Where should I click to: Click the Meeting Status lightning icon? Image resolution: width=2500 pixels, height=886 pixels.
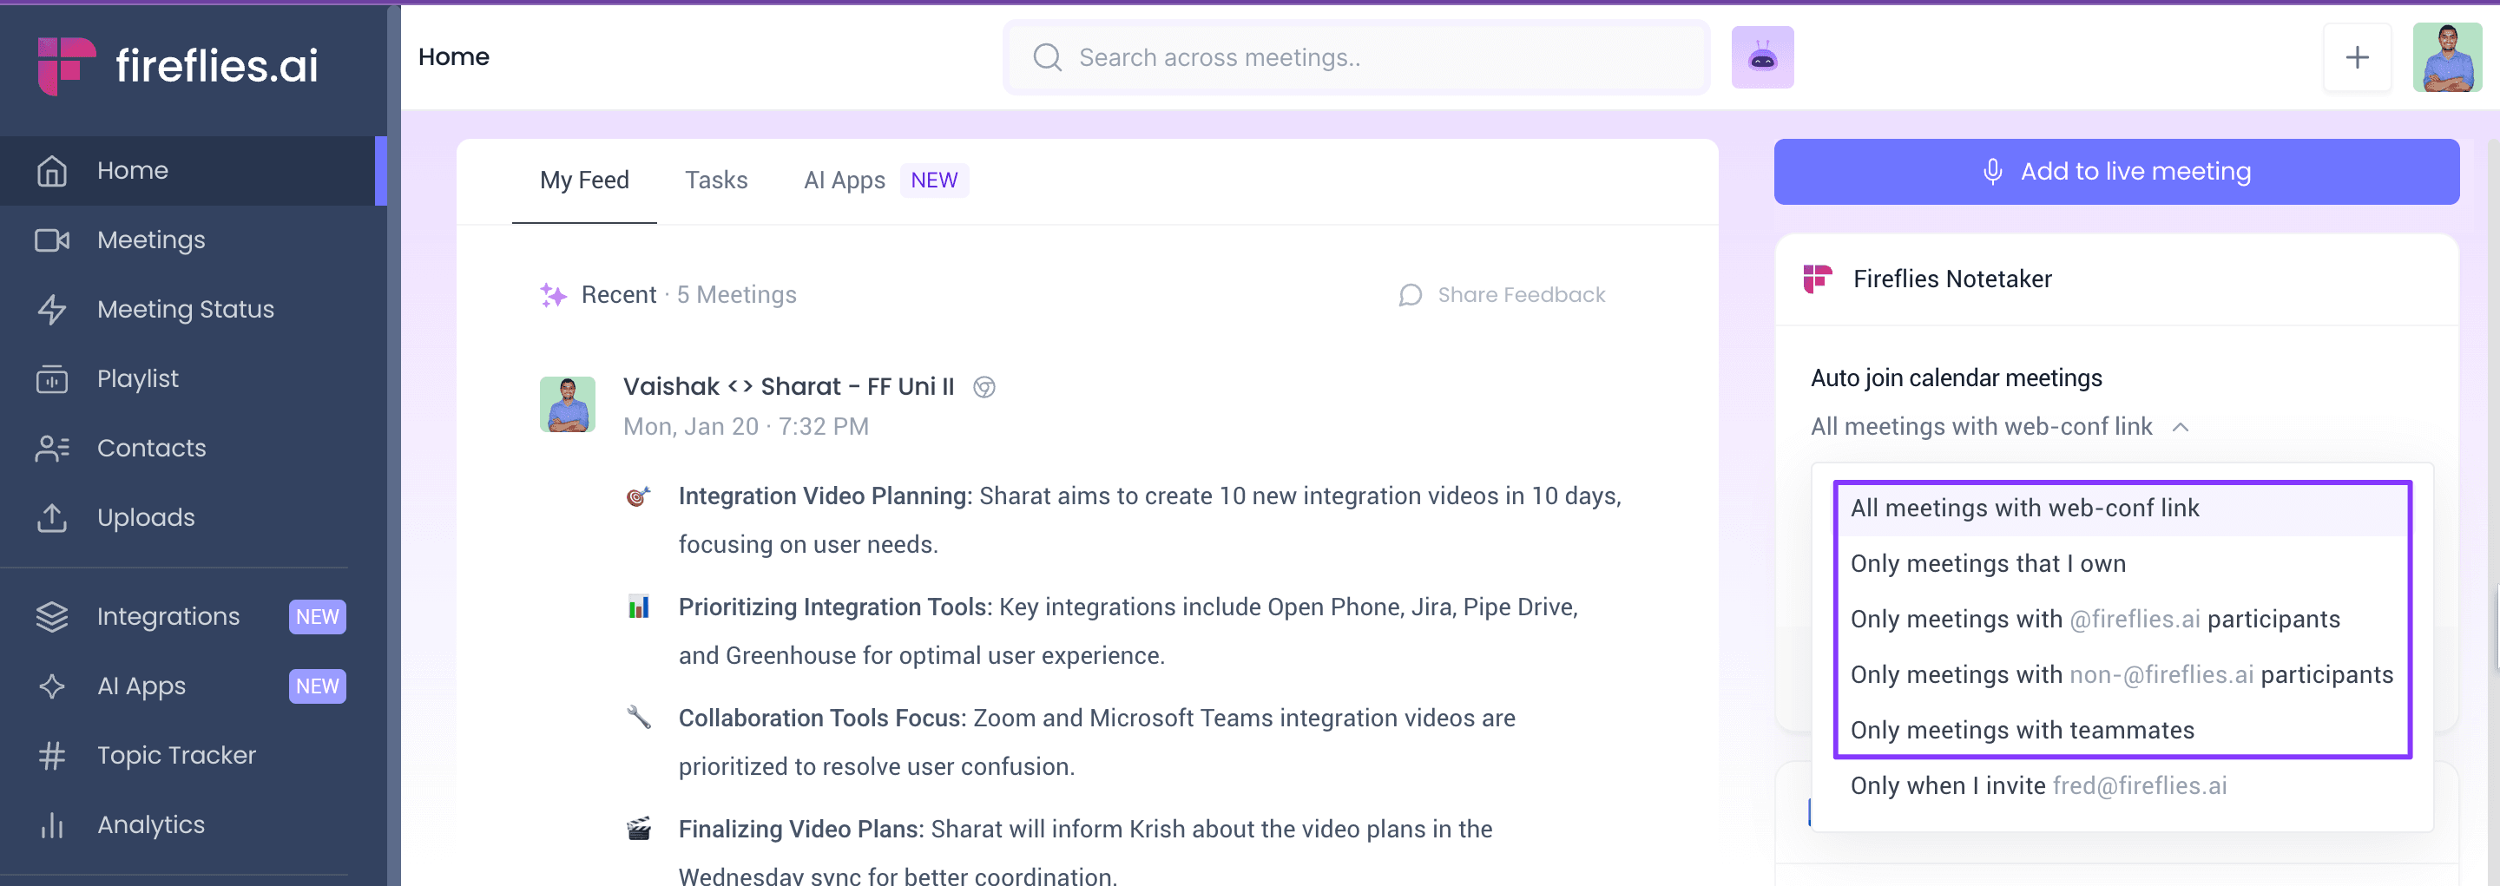click(51, 310)
